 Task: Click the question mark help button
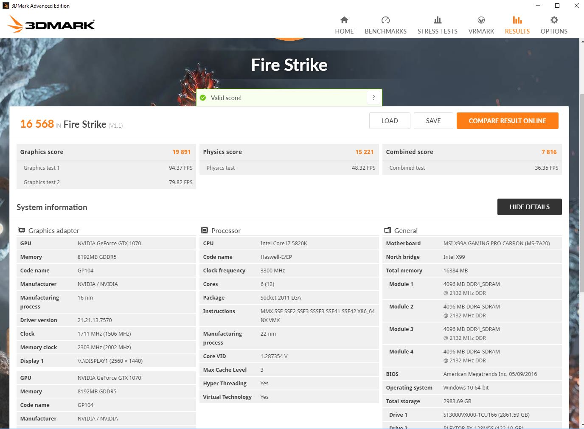pos(373,98)
